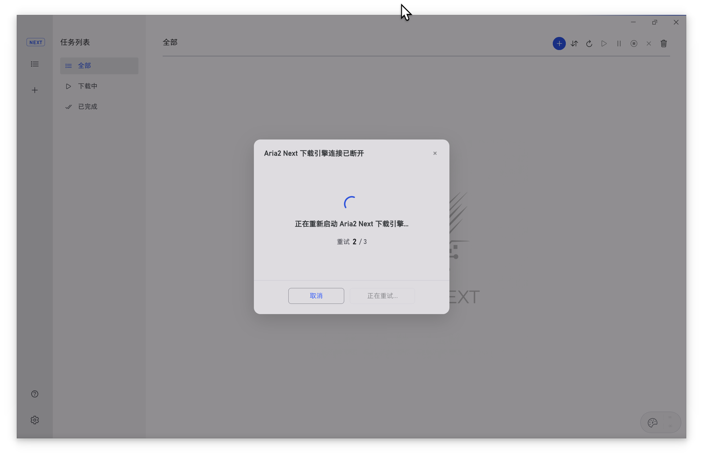This screenshot has width=703, height=457.
Task: Click the blue add task button in the toolbar
Action: click(559, 43)
